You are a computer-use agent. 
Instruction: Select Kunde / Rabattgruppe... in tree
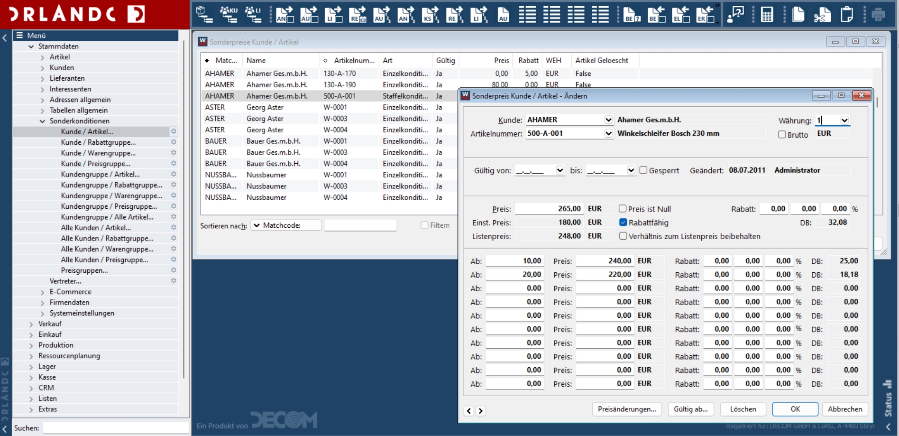[x=98, y=142]
